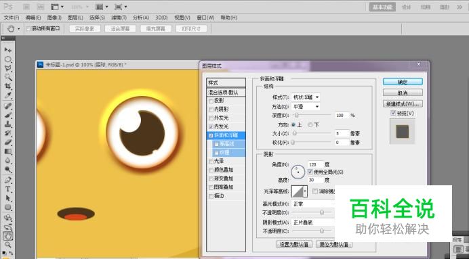Screen dimensions: 469x259
Task: Select 混合选项:默认 in styles list
Action: [x=226, y=92]
